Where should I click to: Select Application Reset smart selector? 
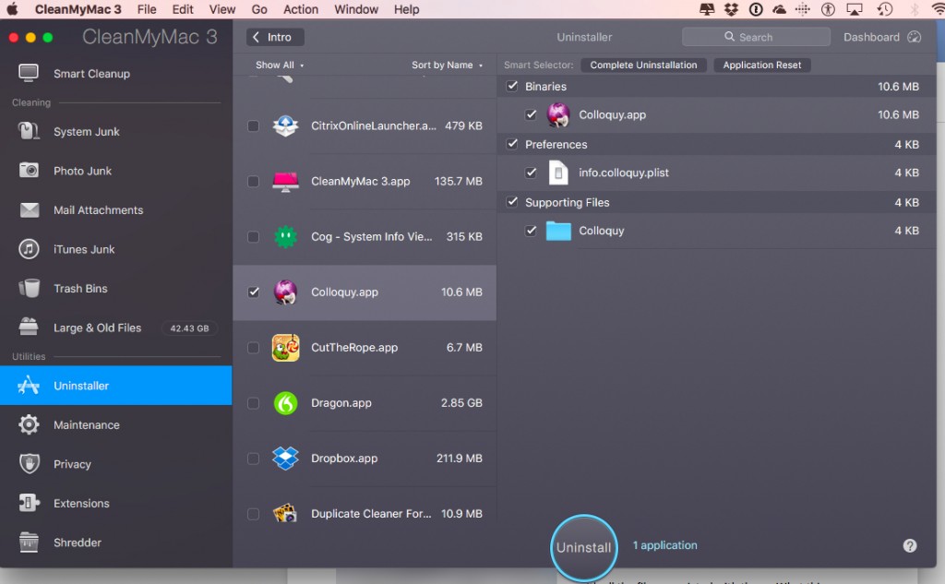[761, 65]
